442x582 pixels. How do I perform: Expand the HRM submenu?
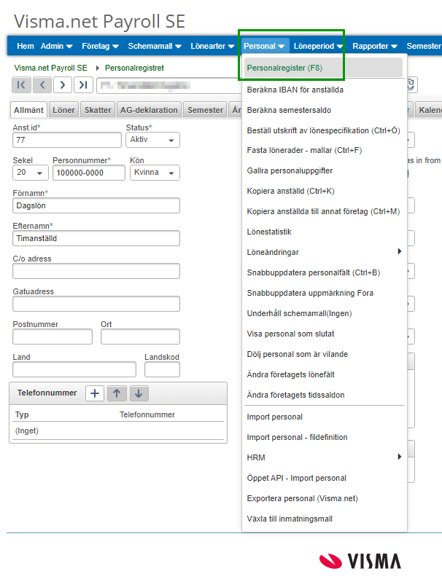tap(324, 457)
